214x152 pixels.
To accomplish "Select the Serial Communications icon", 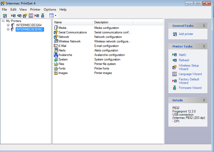I will coord(56,32).
